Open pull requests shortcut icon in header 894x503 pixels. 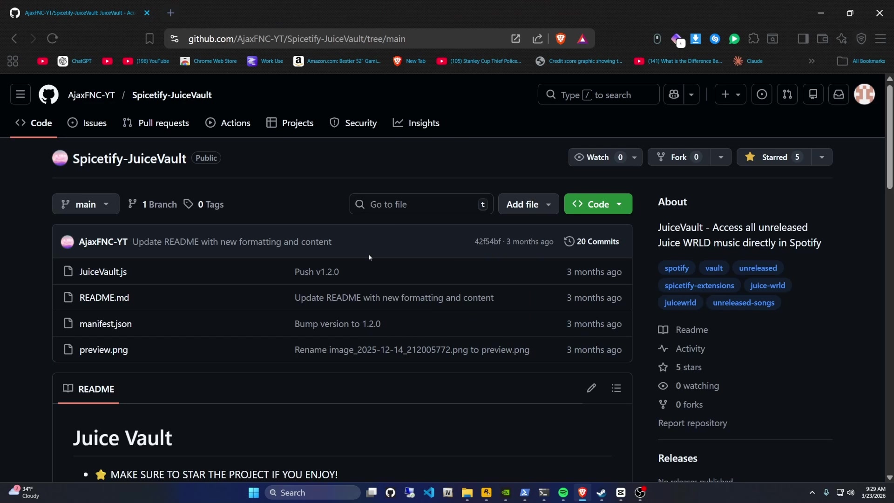click(787, 95)
